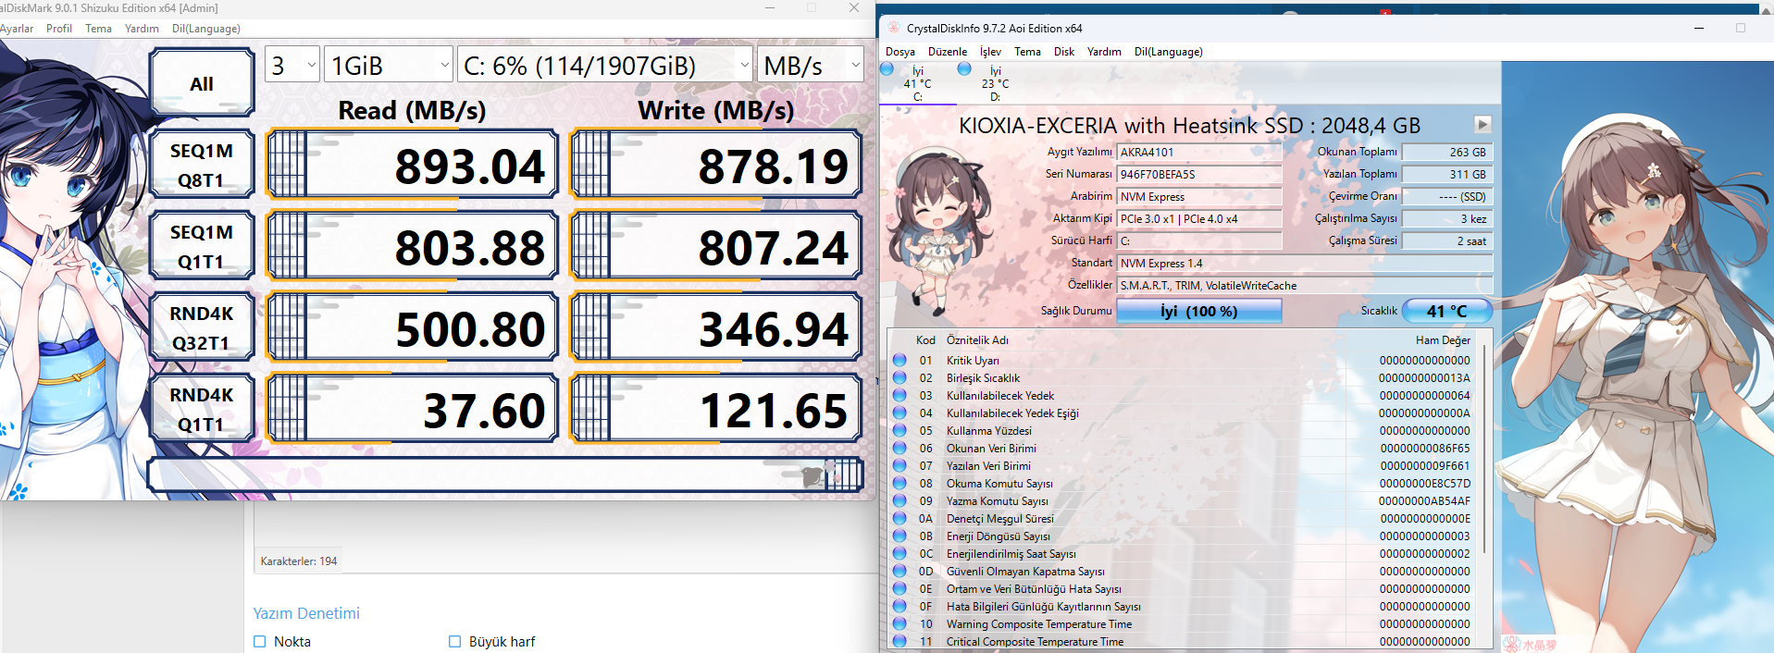Viewport: 1774px width, 653px height.
Task: Select the D: drive tab at 23 °C
Action: tap(994, 83)
